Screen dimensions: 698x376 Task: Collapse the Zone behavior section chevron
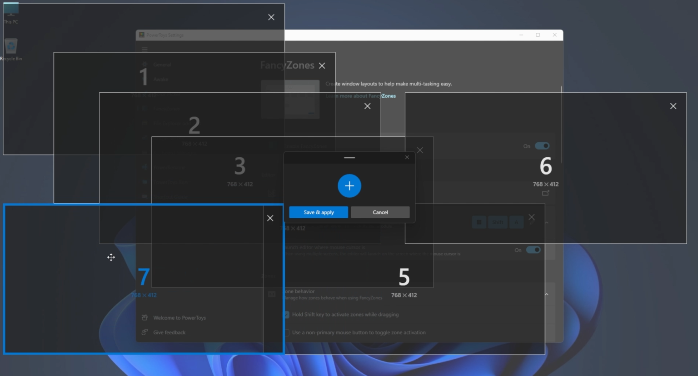coord(546,294)
